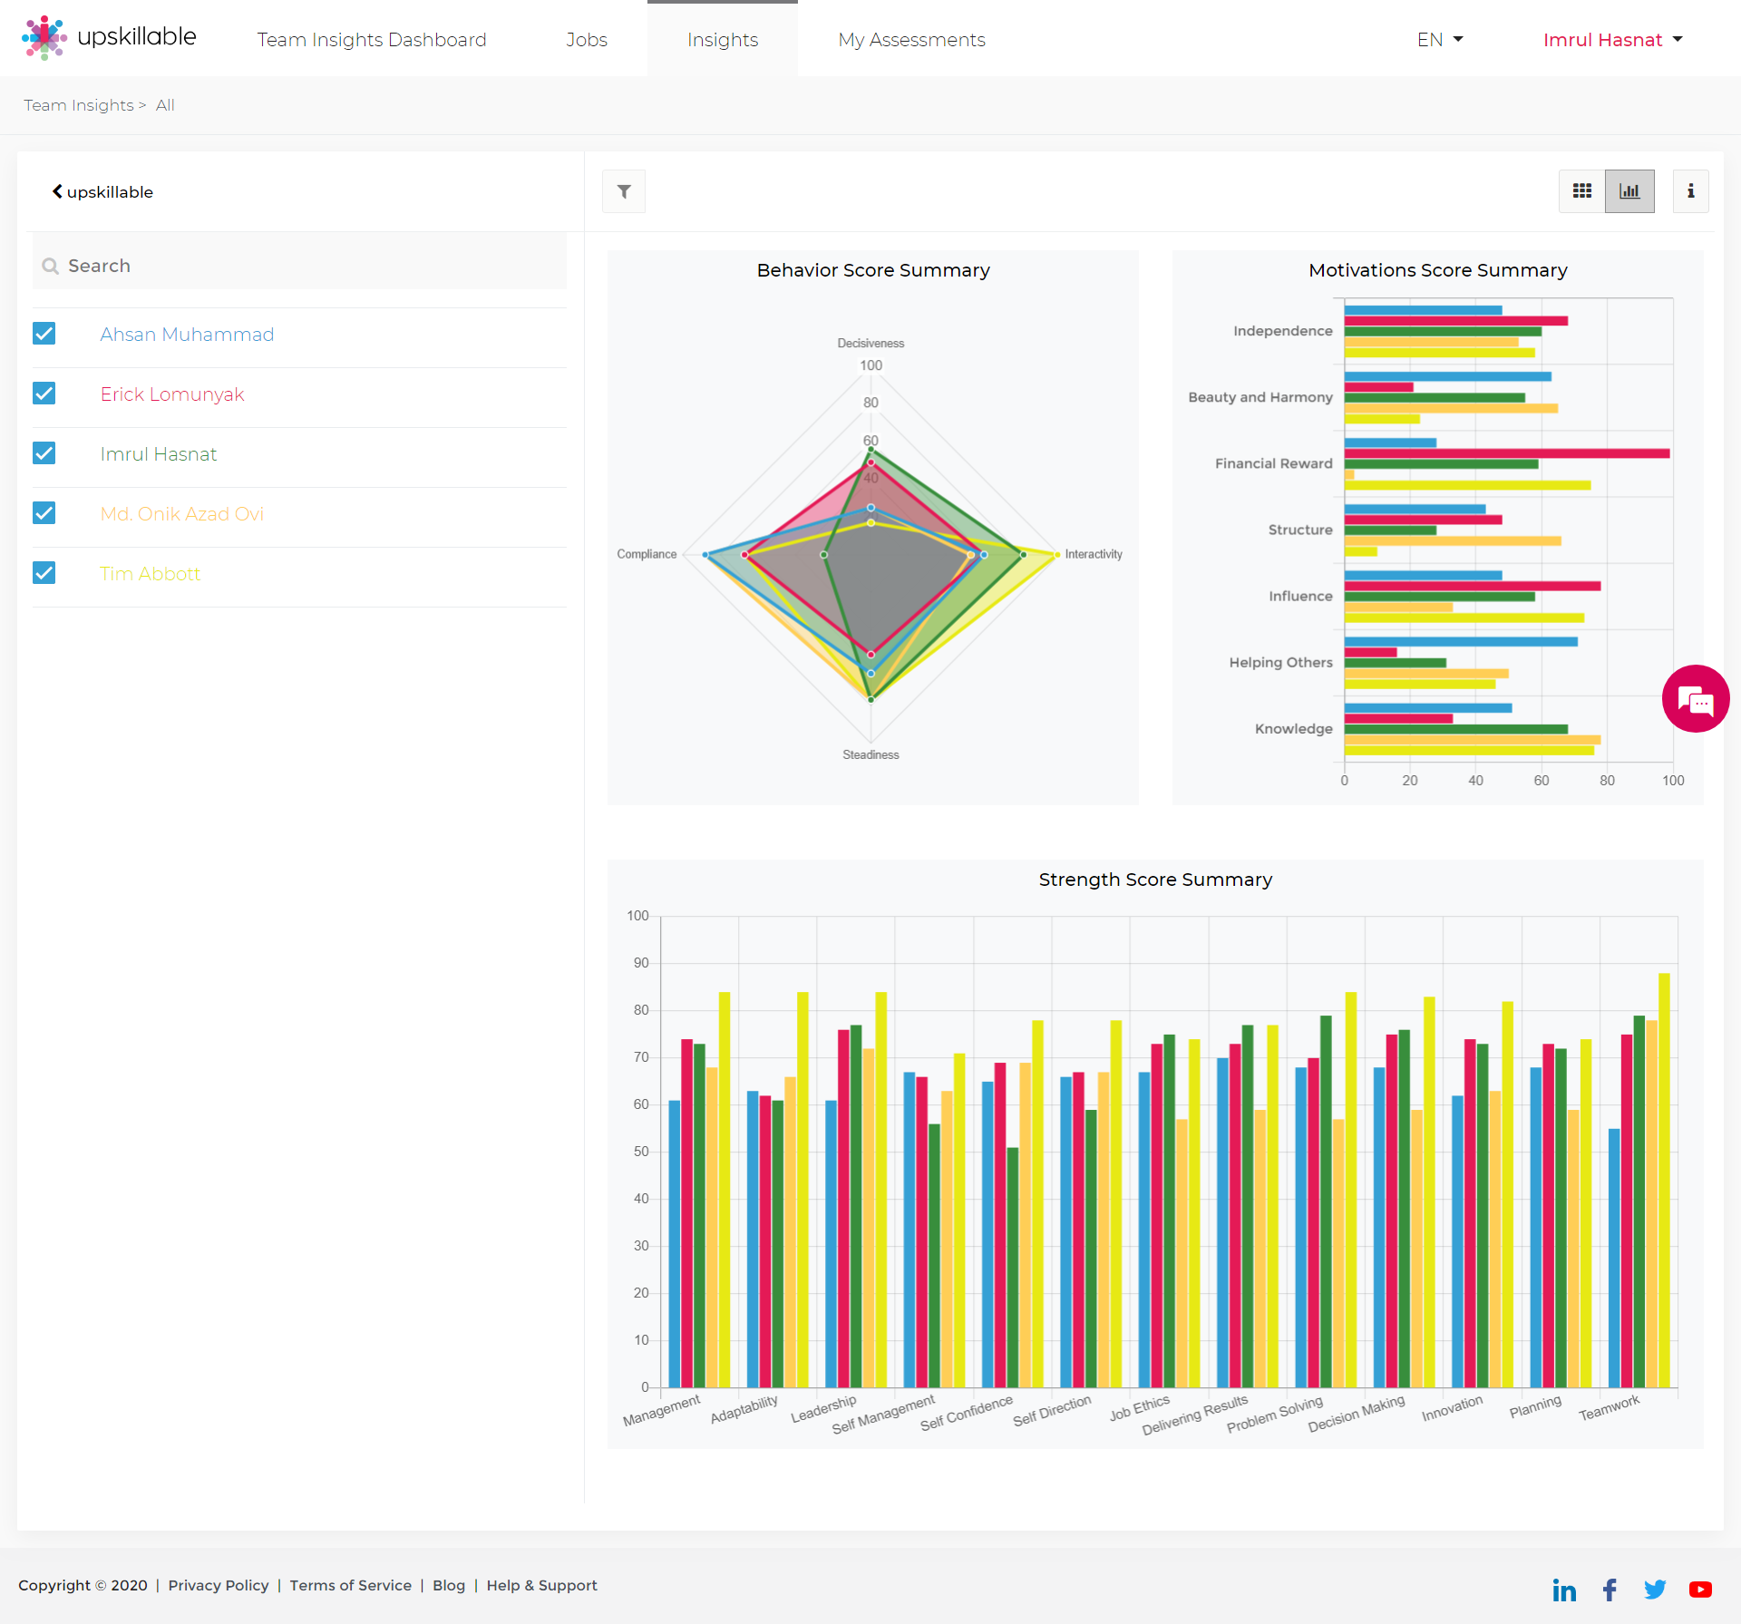Click the team member Search field
The image size is (1741, 1624).
tap(299, 266)
